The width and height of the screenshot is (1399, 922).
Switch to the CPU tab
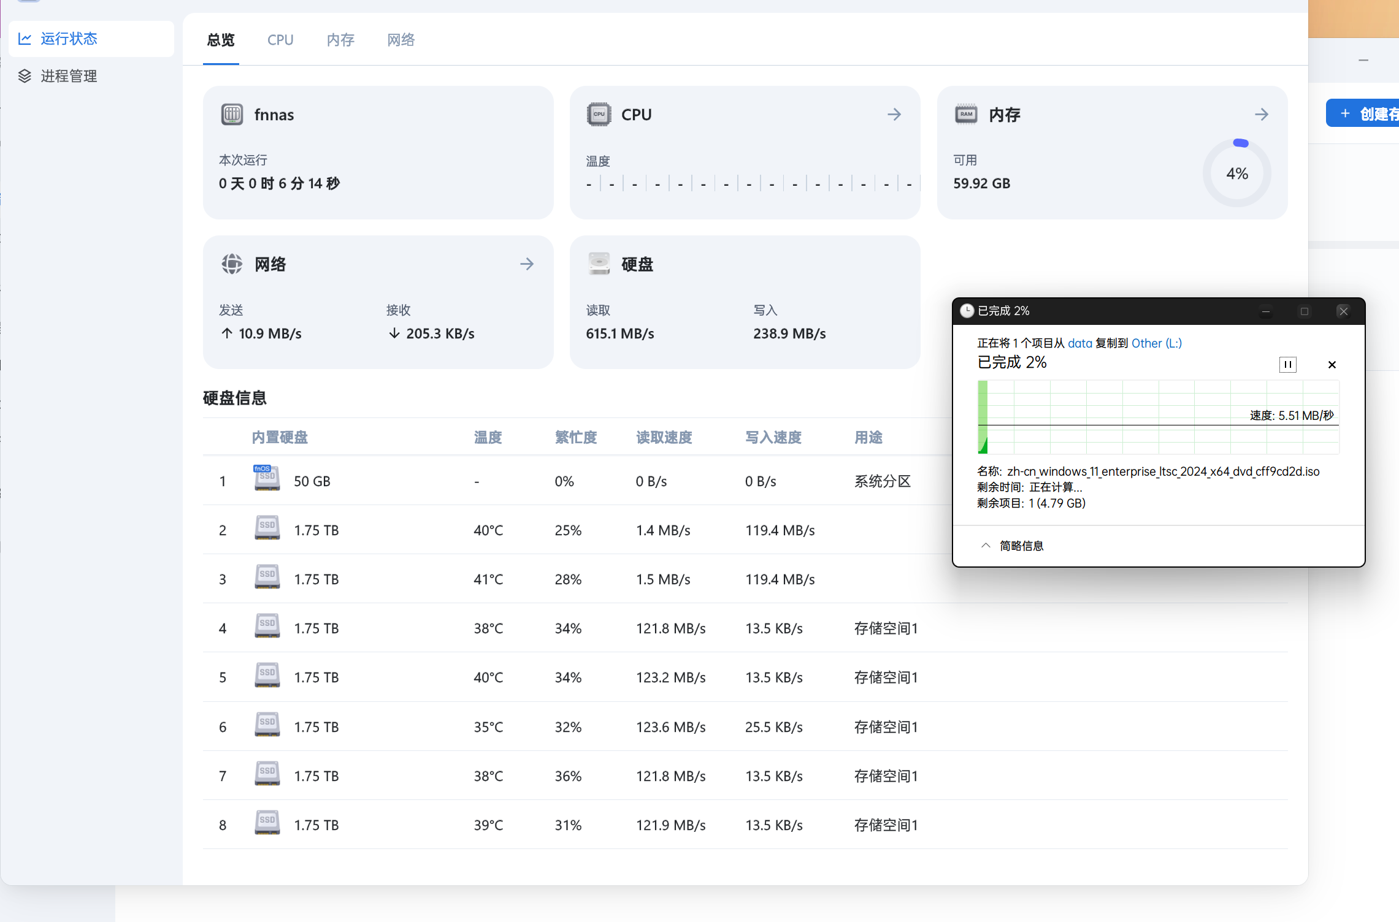point(280,40)
